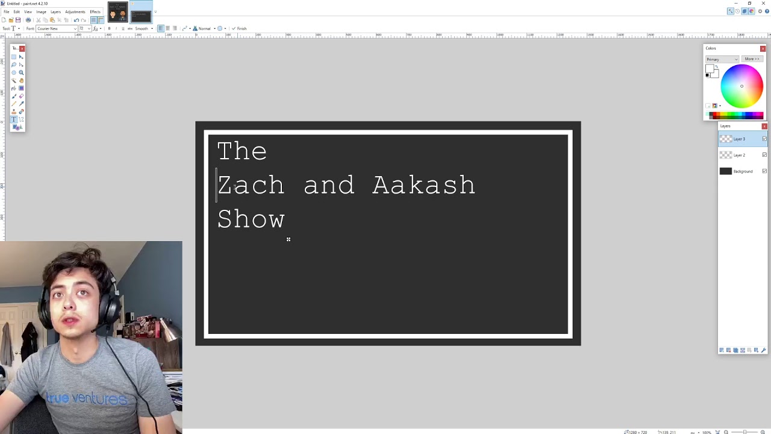The width and height of the screenshot is (771, 434).
Task: Click the Save icon in toolbar
Action: (x=18, y=20)
